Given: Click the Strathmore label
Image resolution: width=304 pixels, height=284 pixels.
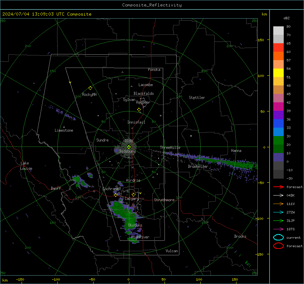Looking at the screenshot, I should 164,200.
